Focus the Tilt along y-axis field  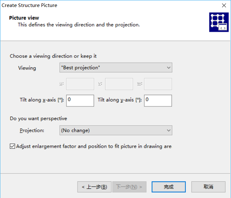[158, 101]
